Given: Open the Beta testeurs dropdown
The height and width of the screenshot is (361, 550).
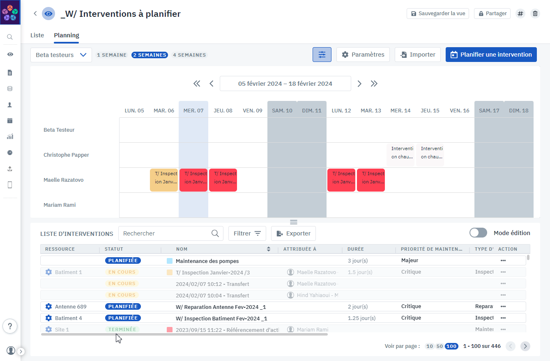Looking at the screenshot, I should point(61,55).
